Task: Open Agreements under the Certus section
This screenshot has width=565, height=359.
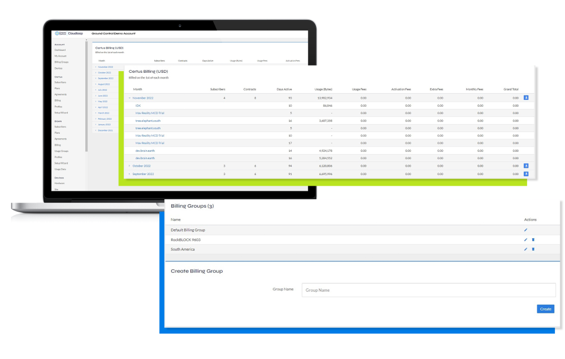Action: [x=60, y=94]
